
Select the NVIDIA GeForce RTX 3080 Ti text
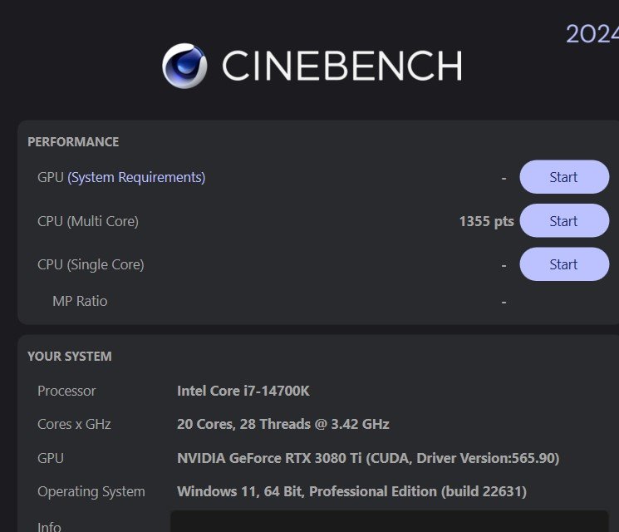pyautogui.click(x=269, y=458)
